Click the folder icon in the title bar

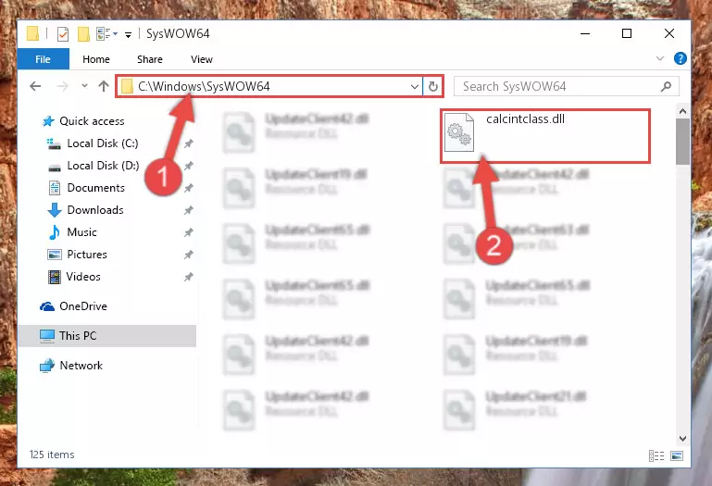pos(32,34)
